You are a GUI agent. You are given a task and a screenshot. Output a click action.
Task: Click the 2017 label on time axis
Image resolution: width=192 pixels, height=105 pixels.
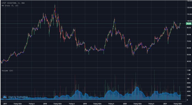click(x=5, y=104)
